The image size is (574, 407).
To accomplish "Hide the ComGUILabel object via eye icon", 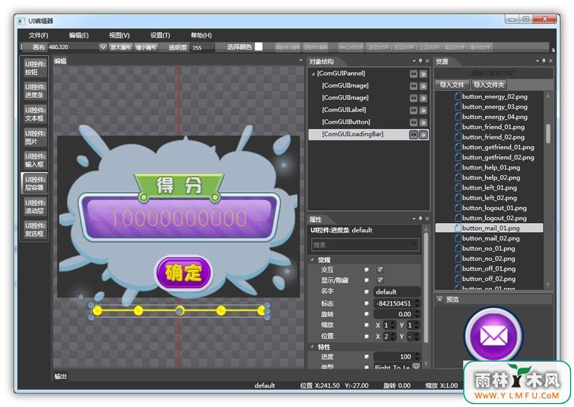I will click(x=413, y=110).
